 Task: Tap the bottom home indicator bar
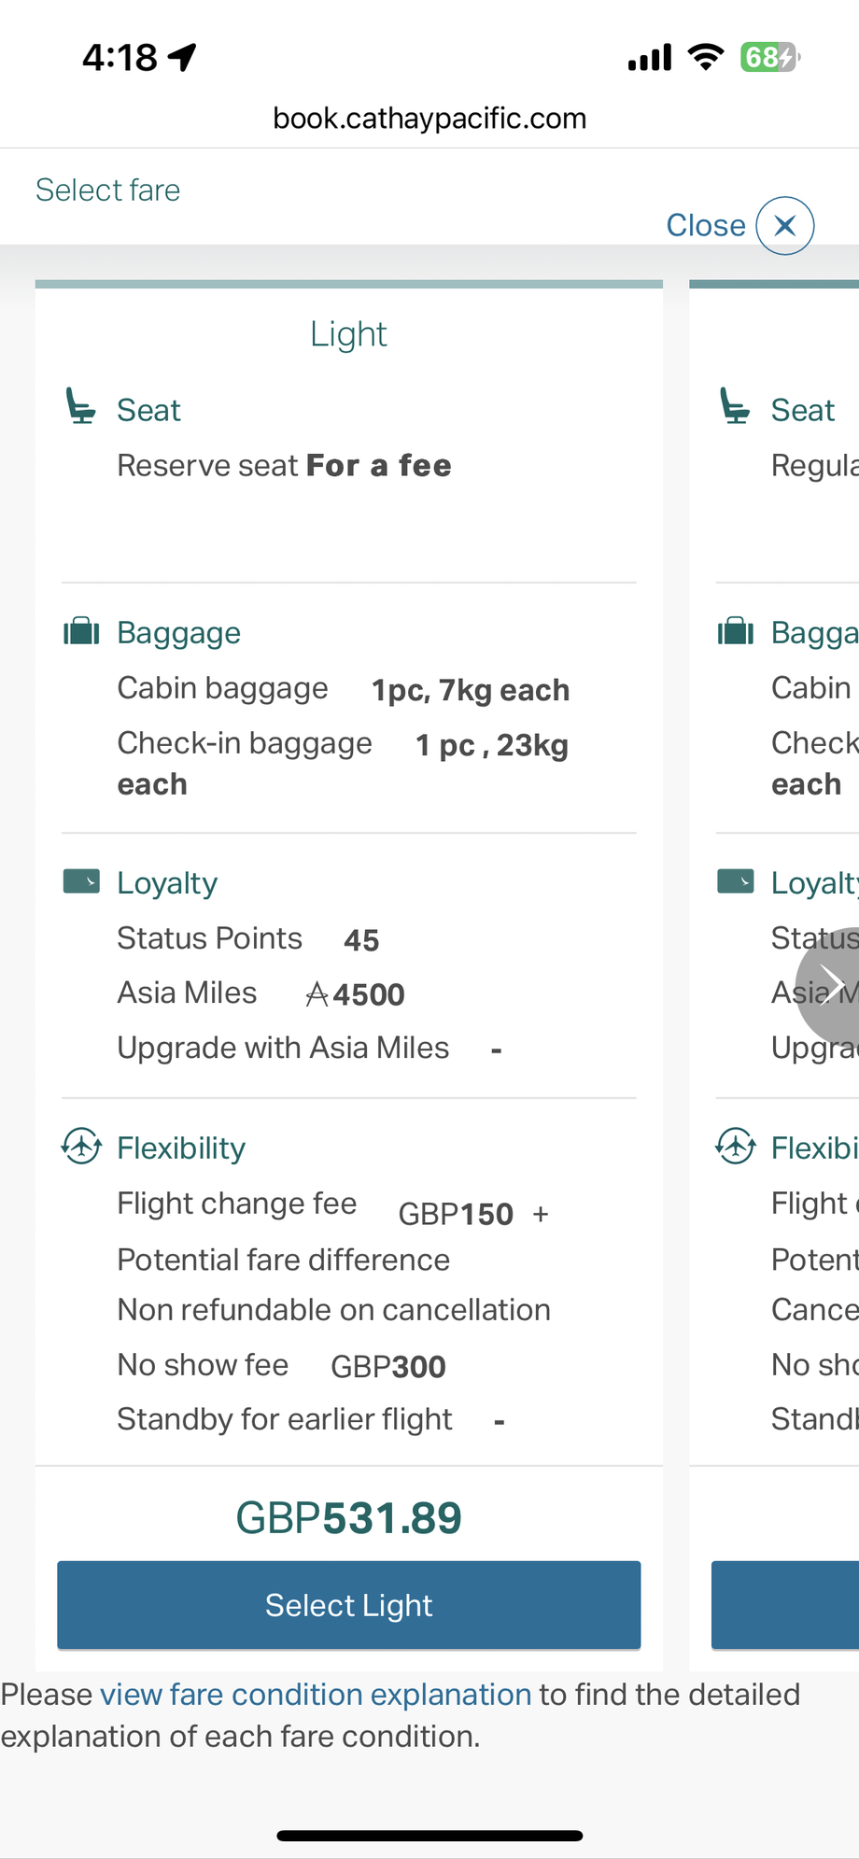pyautogui.click(x=429, y=1835)
